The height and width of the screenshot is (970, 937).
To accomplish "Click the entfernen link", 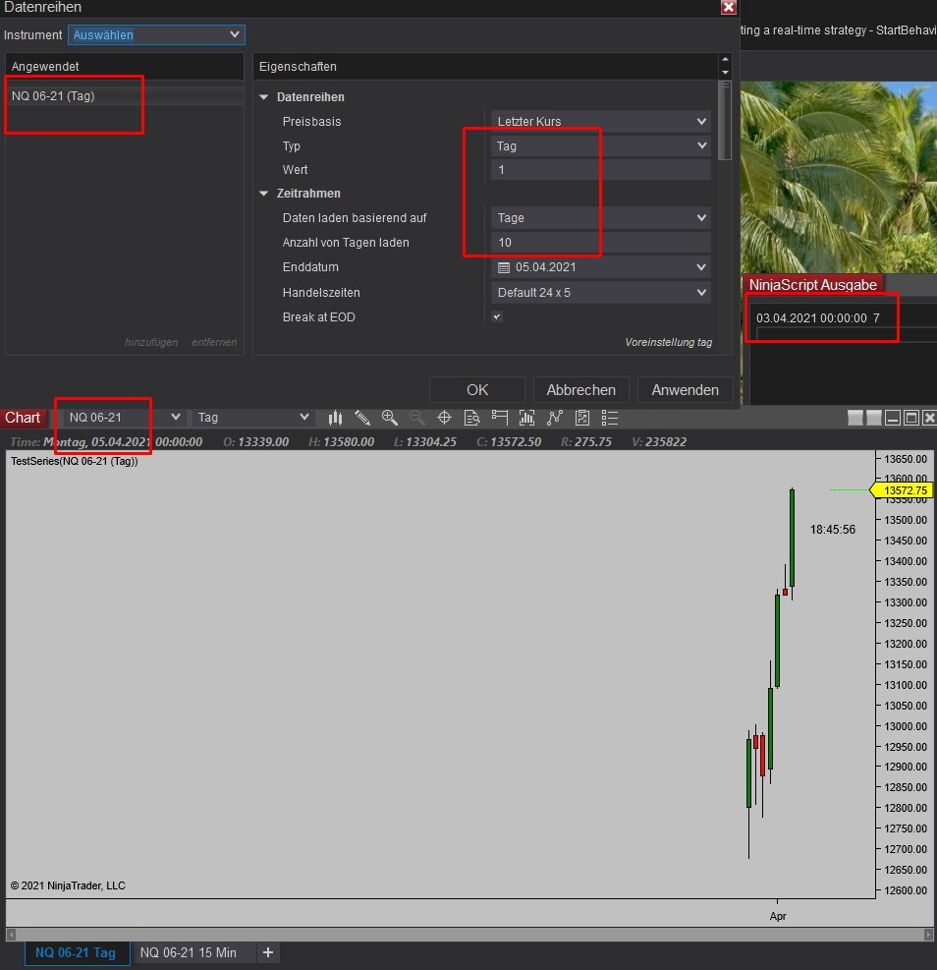I will point(214,342).
